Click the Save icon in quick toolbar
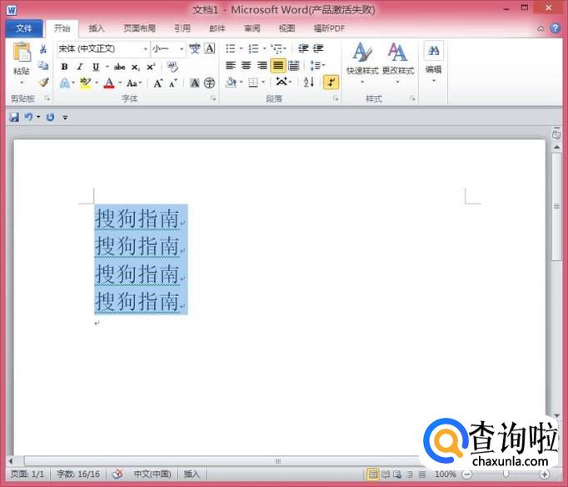The height and width of the screenshot is (487, 568). [14, 117]
